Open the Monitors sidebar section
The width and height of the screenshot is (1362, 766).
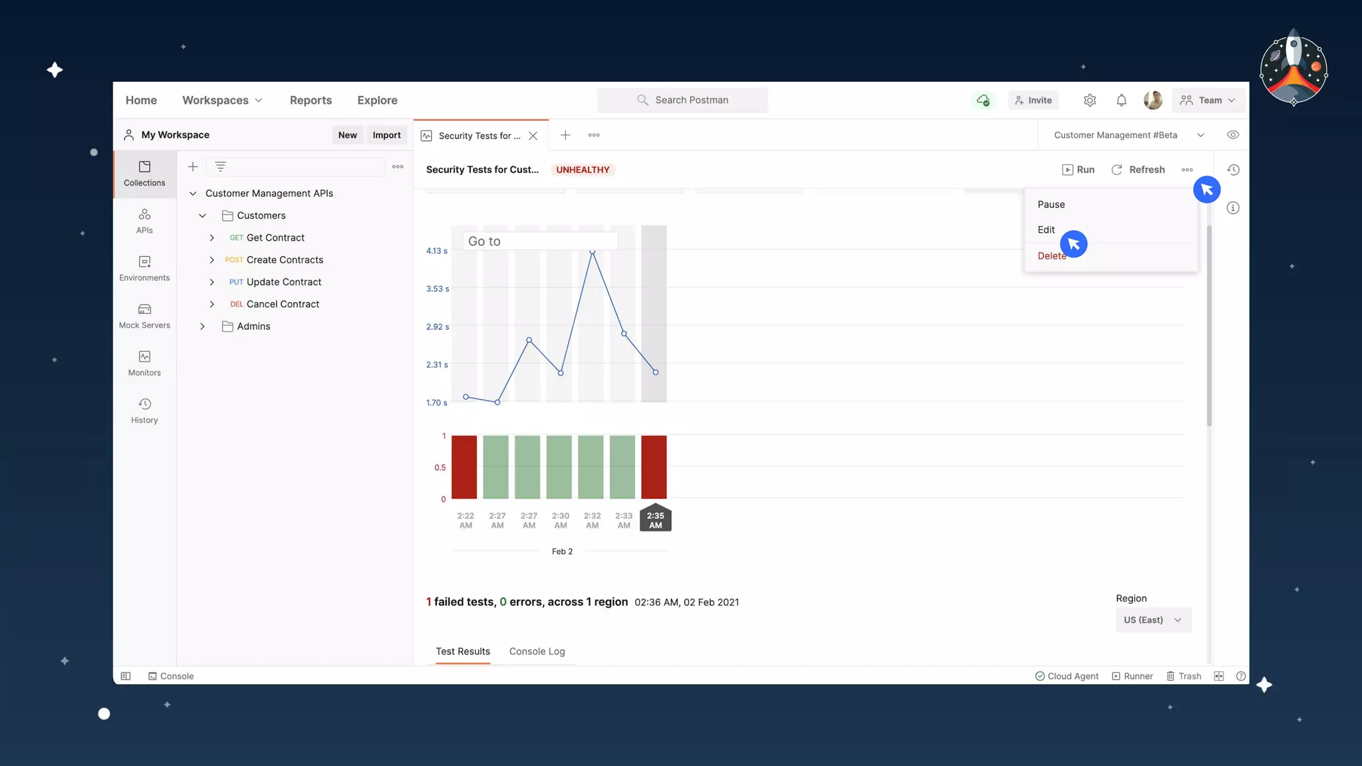tap(144, 363)
